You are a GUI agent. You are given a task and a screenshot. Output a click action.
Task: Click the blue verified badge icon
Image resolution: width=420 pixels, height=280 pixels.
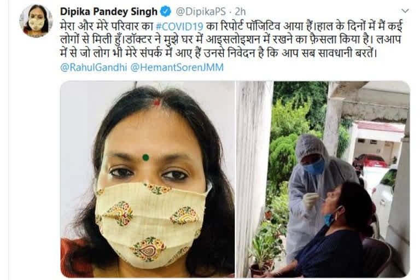[x=166, y=11]
